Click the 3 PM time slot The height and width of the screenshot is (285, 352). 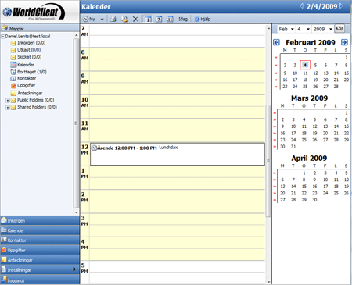coord(178,225)
